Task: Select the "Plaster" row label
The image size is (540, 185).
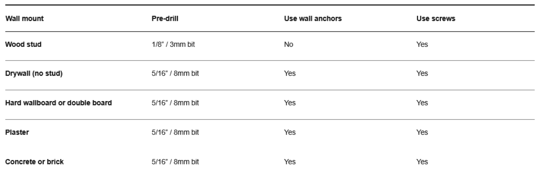Action: [x=17, y=132]
